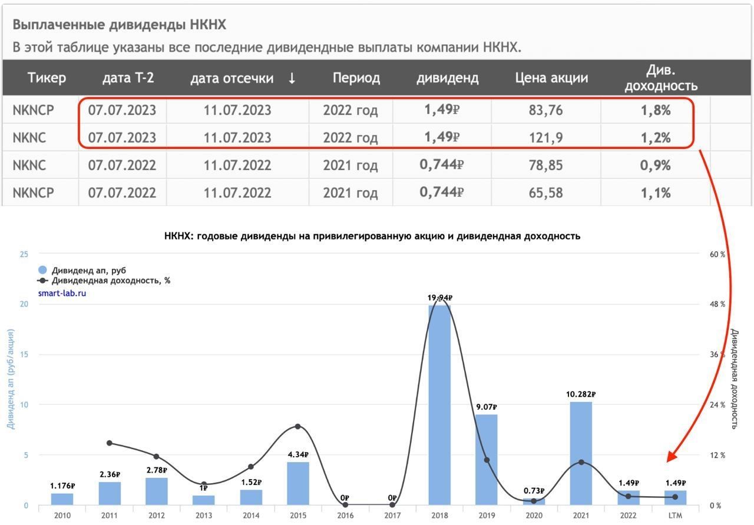Click the Цена акции column header
This screenshot has width=754, height=525.
(x=551, y=78)
